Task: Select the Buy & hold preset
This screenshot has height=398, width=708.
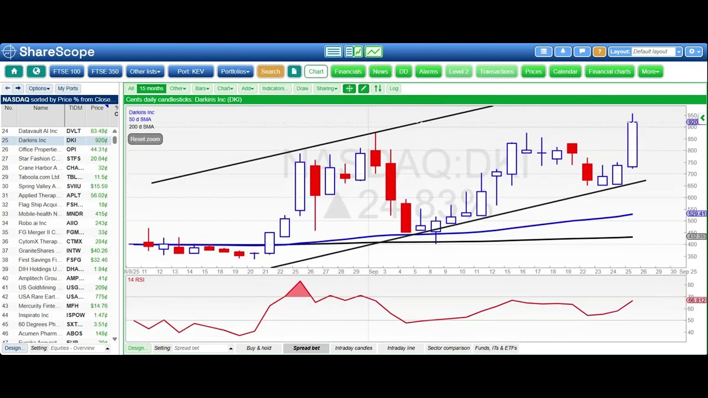Action: [x=259, y=348]
